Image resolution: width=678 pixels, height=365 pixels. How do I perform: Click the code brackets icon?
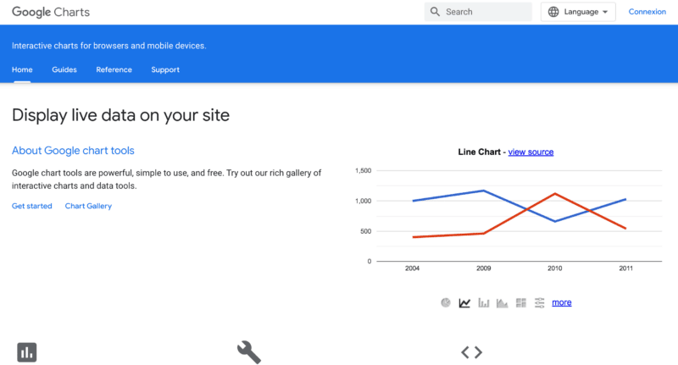pyautogui.click(x=471, y=351)
